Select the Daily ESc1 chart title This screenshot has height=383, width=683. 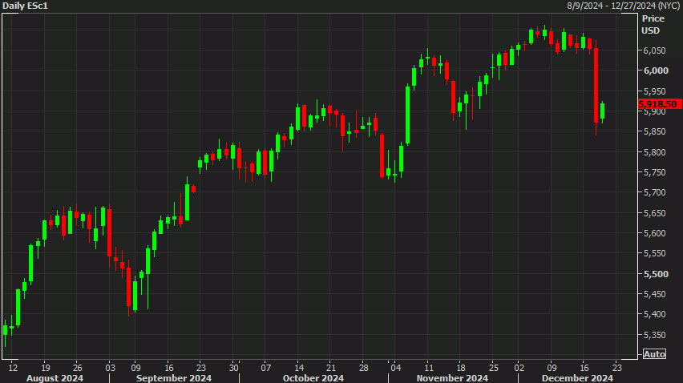point(25,6)
